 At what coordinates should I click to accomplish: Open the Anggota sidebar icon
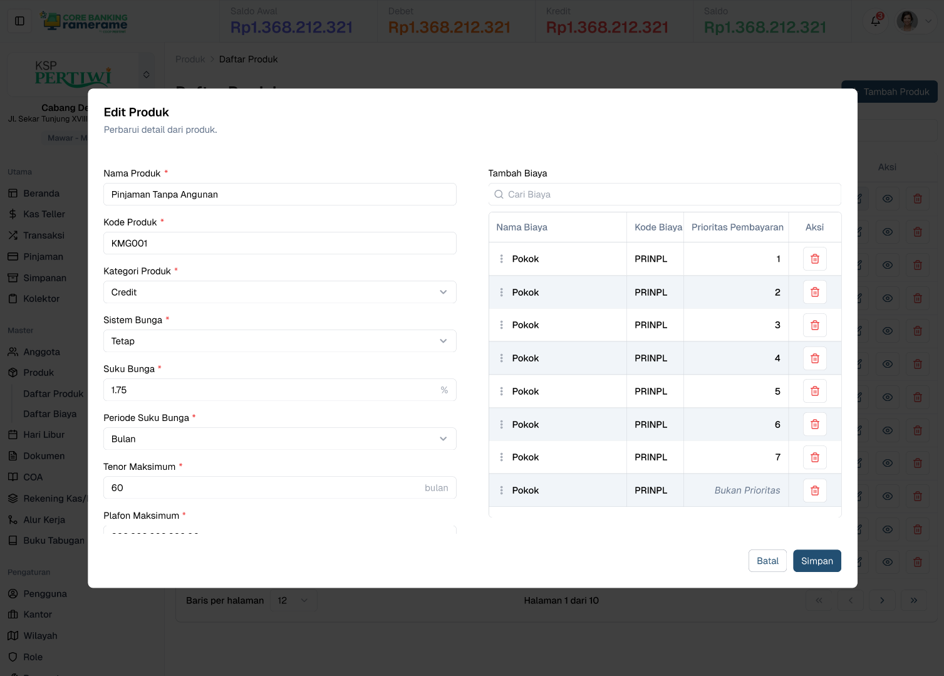(x=13, y=351)
